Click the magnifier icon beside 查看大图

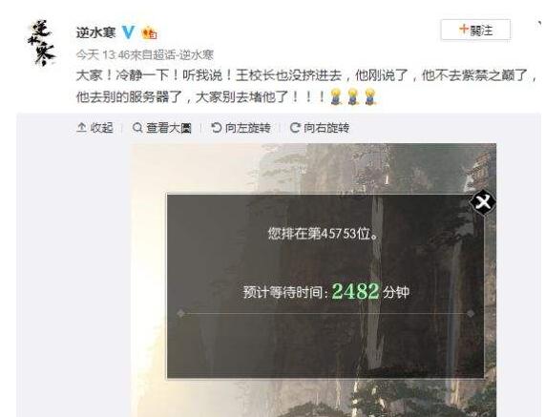137,128
